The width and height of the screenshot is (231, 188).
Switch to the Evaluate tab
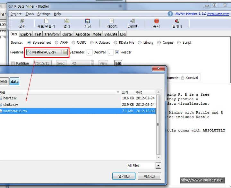[x=111, y=34]
